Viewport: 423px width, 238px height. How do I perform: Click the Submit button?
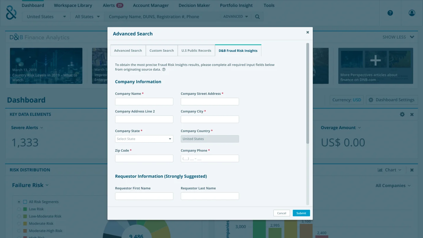click(301, 213)
